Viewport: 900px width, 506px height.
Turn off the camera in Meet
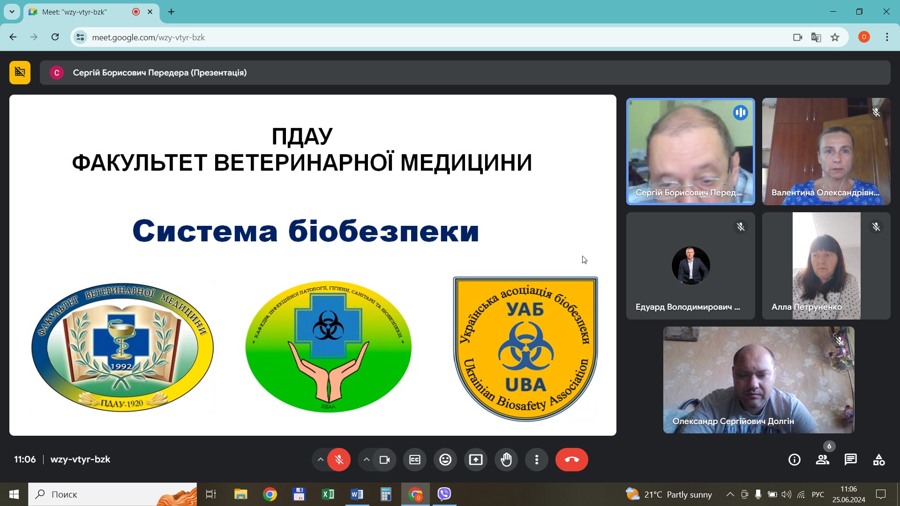coord(384,460)
